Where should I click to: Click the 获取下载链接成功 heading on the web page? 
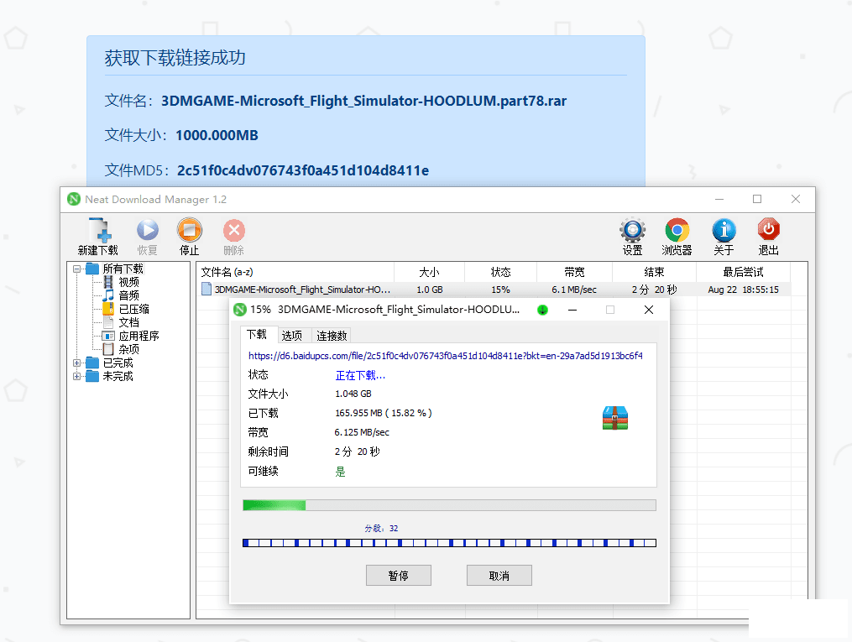pos(175,58)
